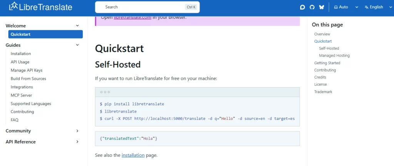Select Quickstart in the left sidebar
The height and width of the screenshot is (166, 394).
(x=45, y=34)
